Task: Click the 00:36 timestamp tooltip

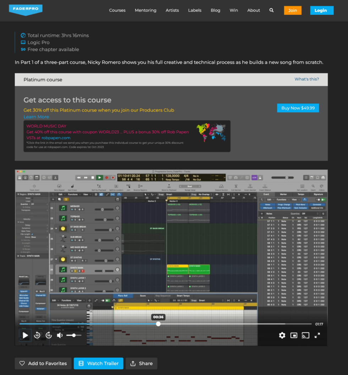Action: [x=158, y=317]
